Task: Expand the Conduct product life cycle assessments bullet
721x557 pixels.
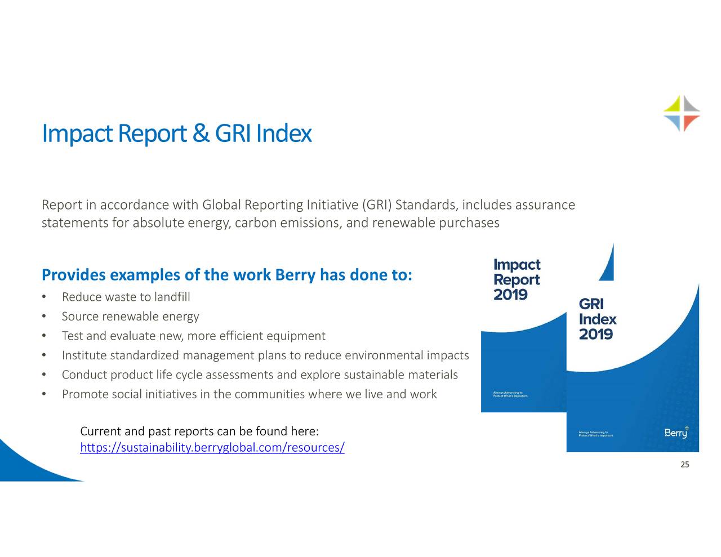Action: tap(260, 374)
